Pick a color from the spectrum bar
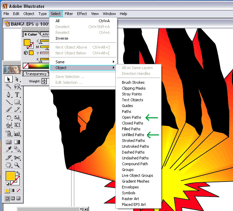 (x=39, y=66)
